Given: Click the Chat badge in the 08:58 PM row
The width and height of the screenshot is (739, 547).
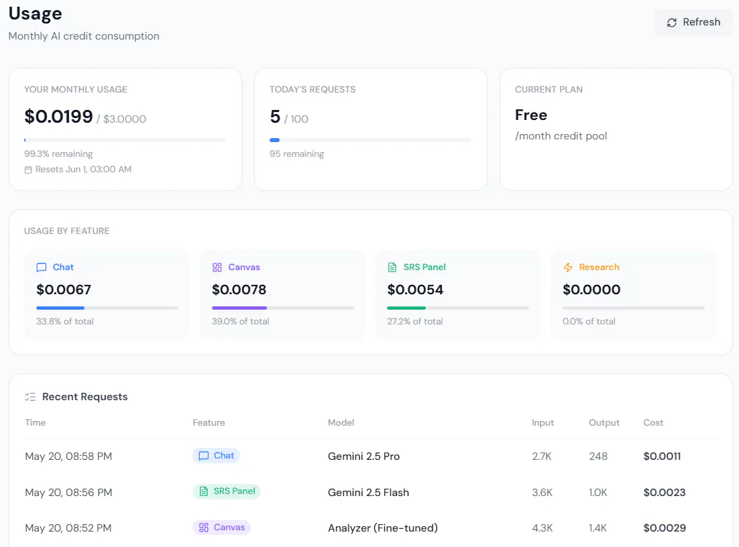Looking at the screenshot, I should (217, 456).
